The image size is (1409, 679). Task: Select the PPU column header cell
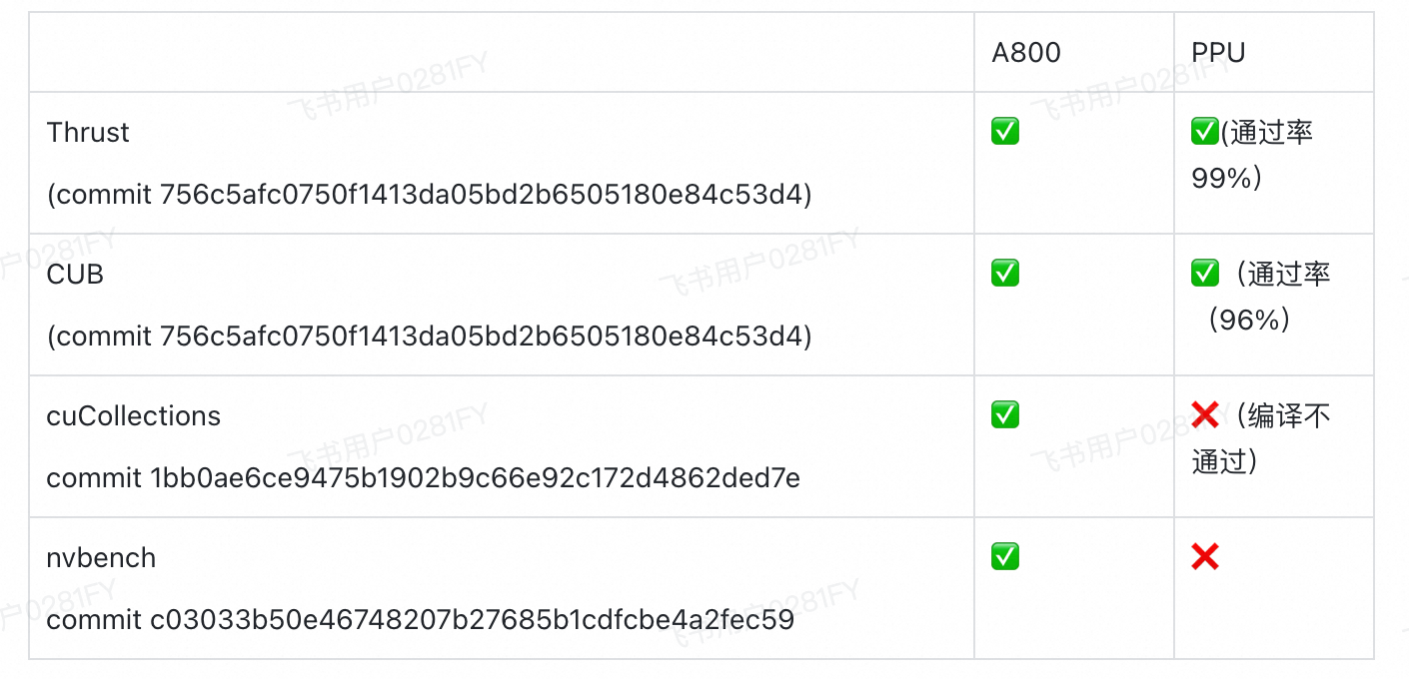[1274, 52]
